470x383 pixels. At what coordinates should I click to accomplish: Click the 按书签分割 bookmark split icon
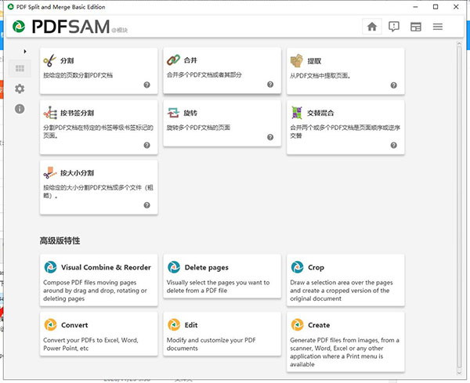(50, 113)
